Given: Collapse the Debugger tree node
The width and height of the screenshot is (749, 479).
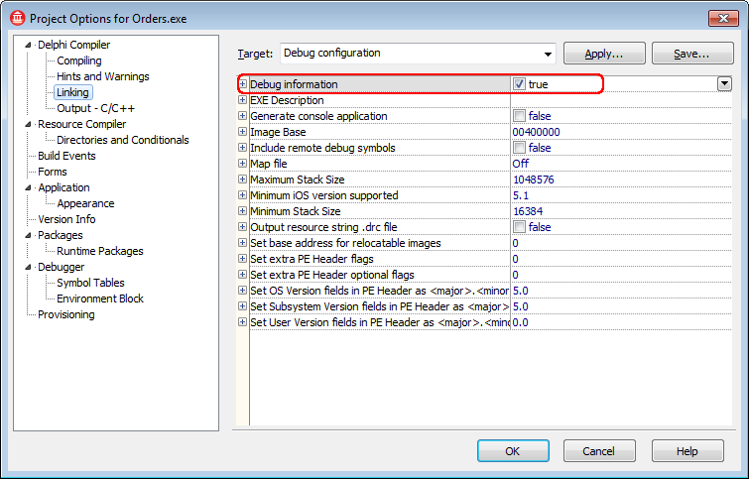Looking at the screenshot, I should point(29,267).
